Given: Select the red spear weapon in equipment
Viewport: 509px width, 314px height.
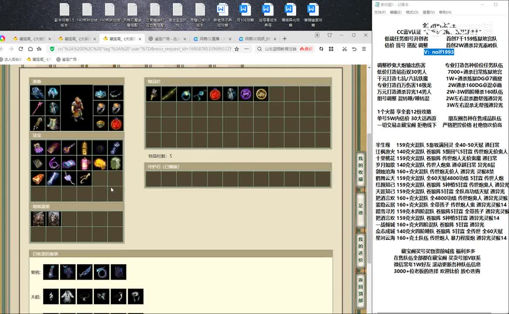Looking at the screenshot, I should click(x=37, y=108).
